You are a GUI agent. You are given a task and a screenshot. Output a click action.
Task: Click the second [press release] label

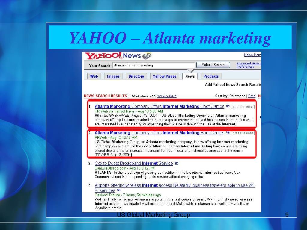point(243,133)
